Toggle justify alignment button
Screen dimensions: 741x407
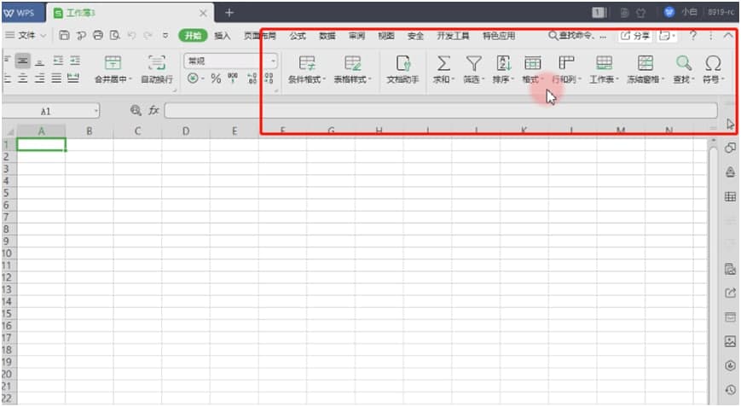tap(57, 78)
